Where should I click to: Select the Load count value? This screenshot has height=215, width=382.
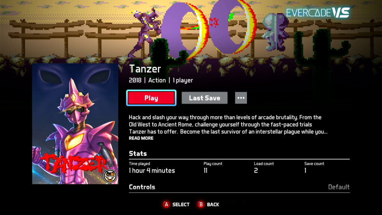[x=256, y=171]
